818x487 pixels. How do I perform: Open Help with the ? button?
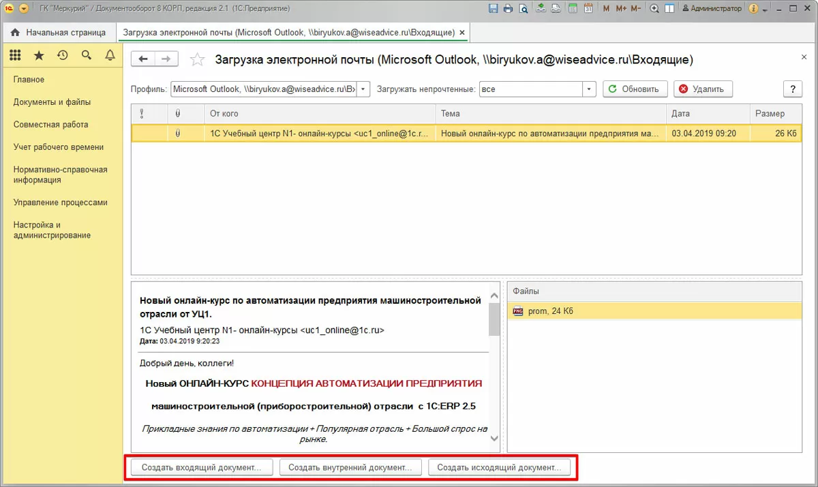(x=793, y=89)
